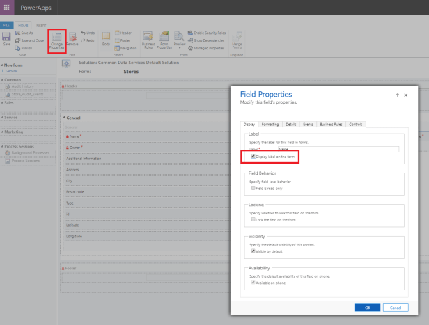Screen dimensions: 429x325
Task: Click the OK button
Action: [368, 308]
